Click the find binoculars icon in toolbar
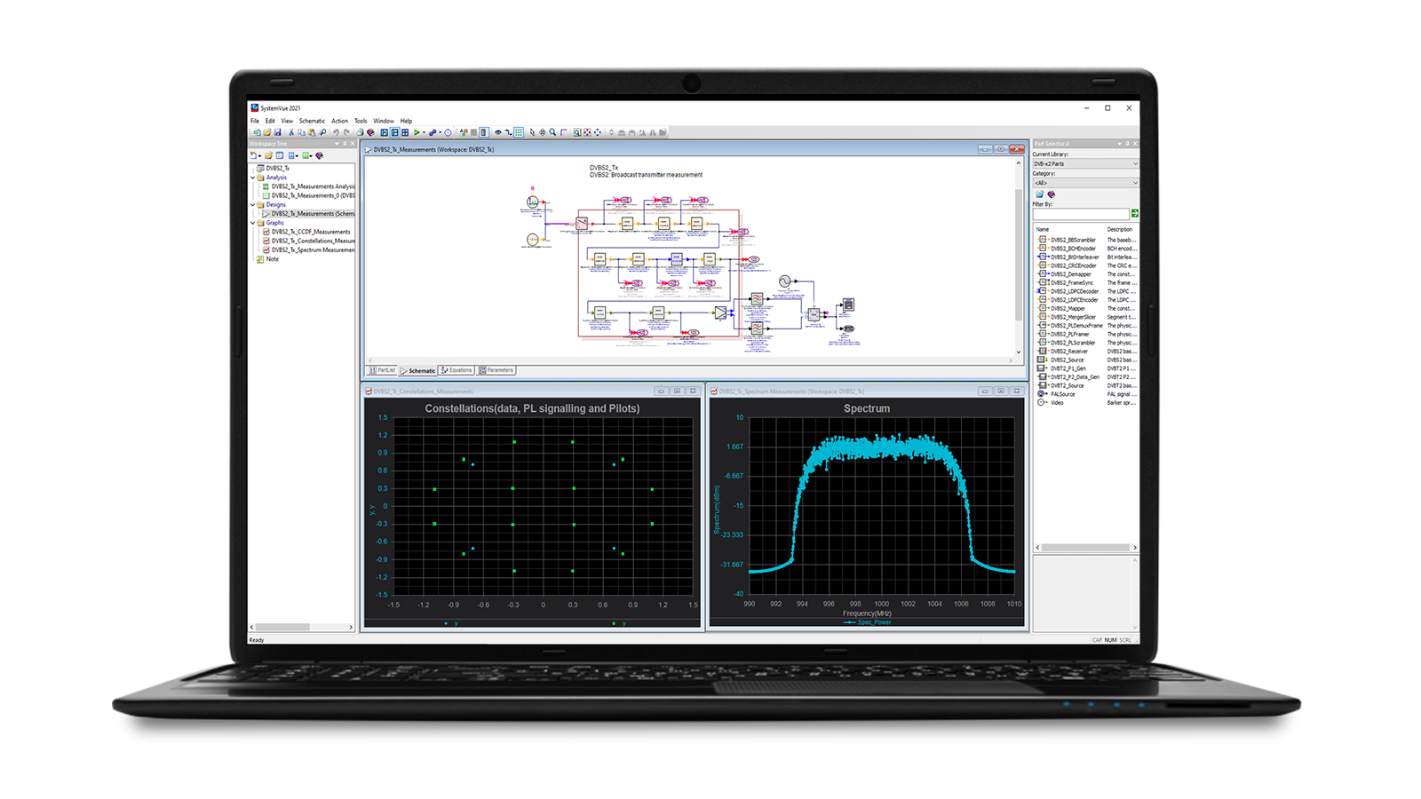Viewport: 1421px width, 799px height. click(x=322, y=132)
